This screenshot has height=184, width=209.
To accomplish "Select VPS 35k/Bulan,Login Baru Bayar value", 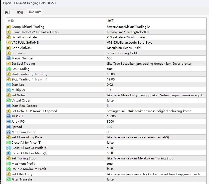I will point(130,43).
